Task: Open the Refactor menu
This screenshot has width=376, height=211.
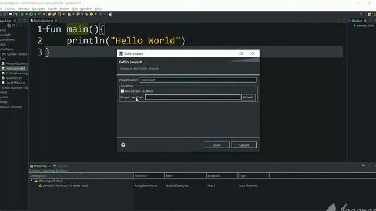Action: click(x=23, y=9)
